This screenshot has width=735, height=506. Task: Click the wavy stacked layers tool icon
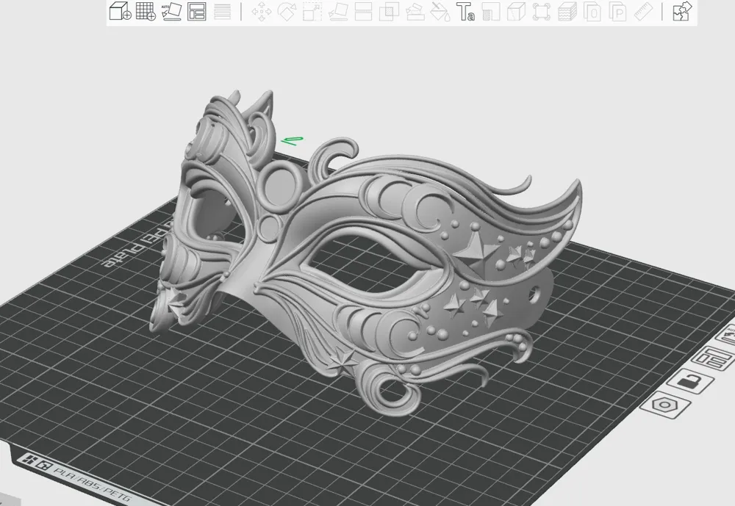pos(567,12)
